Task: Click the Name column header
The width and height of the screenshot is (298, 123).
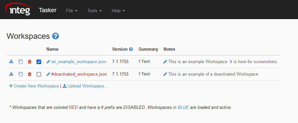Action: 52,49
